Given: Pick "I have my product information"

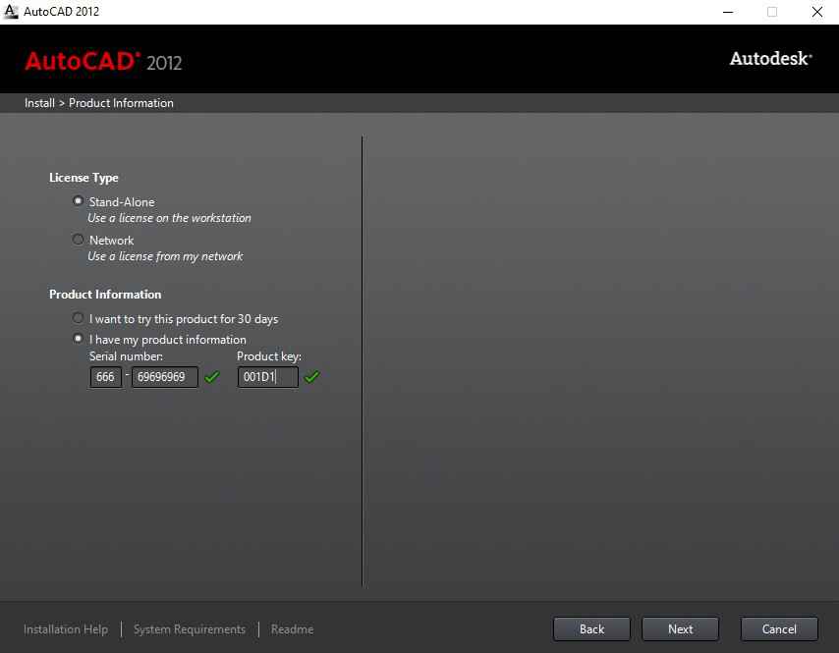Looking at the screenshot, I should point(79,340).
